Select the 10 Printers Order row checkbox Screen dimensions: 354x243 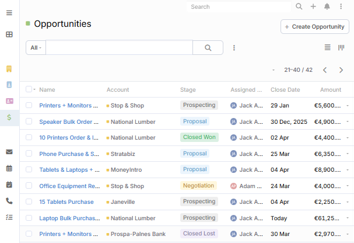[29, 137]
